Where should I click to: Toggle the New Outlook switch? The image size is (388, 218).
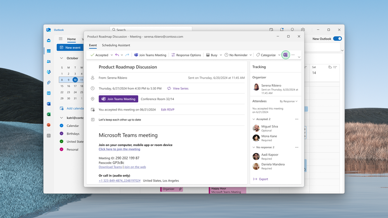click(x=338, y=38)
